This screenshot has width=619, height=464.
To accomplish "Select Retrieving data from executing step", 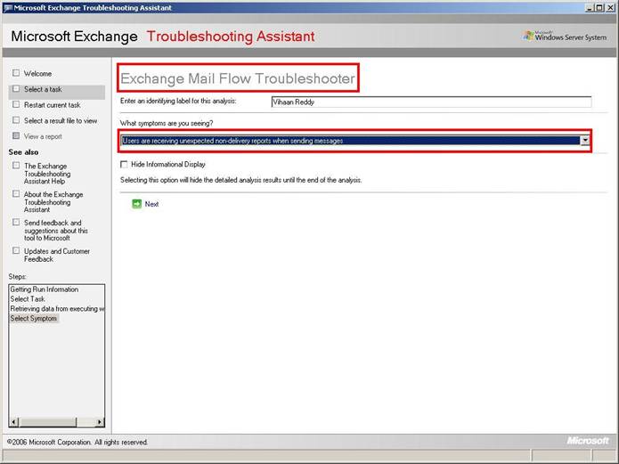I will (x=57, y=309).
